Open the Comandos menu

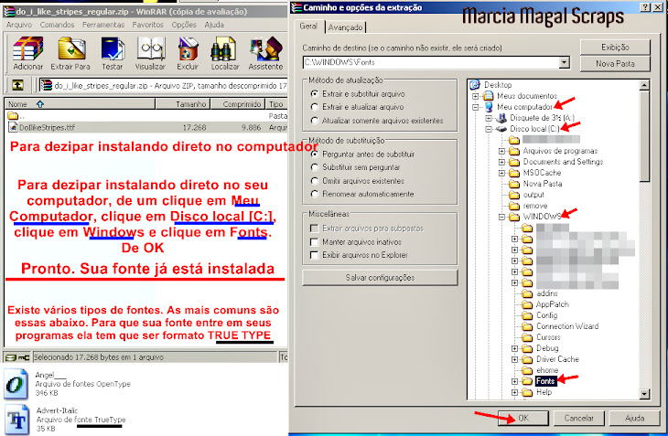pos(57,25)
